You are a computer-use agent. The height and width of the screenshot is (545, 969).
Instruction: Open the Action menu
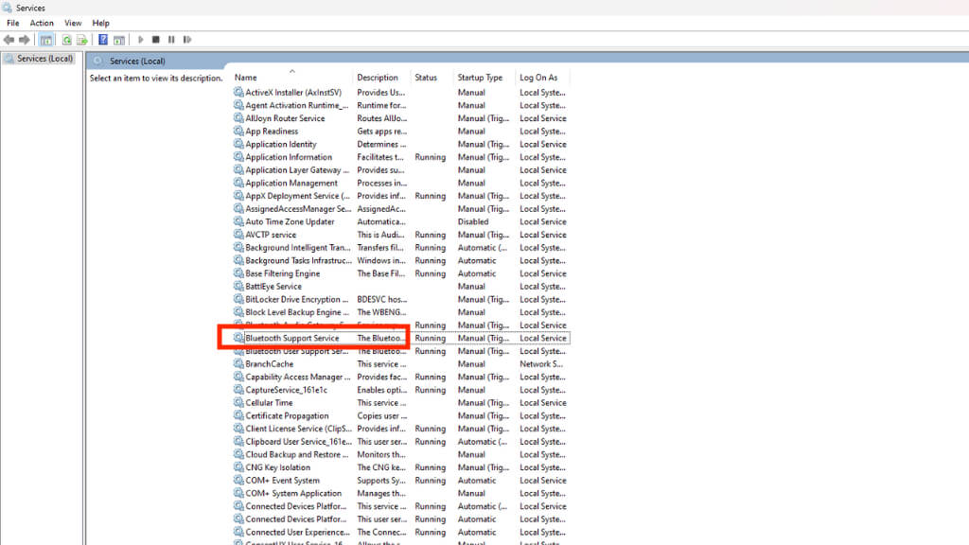[x=42, y=23]
